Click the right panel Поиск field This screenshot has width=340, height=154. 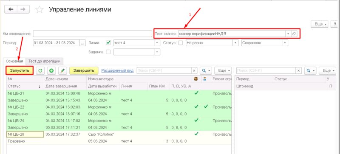(x=266, y=70)
